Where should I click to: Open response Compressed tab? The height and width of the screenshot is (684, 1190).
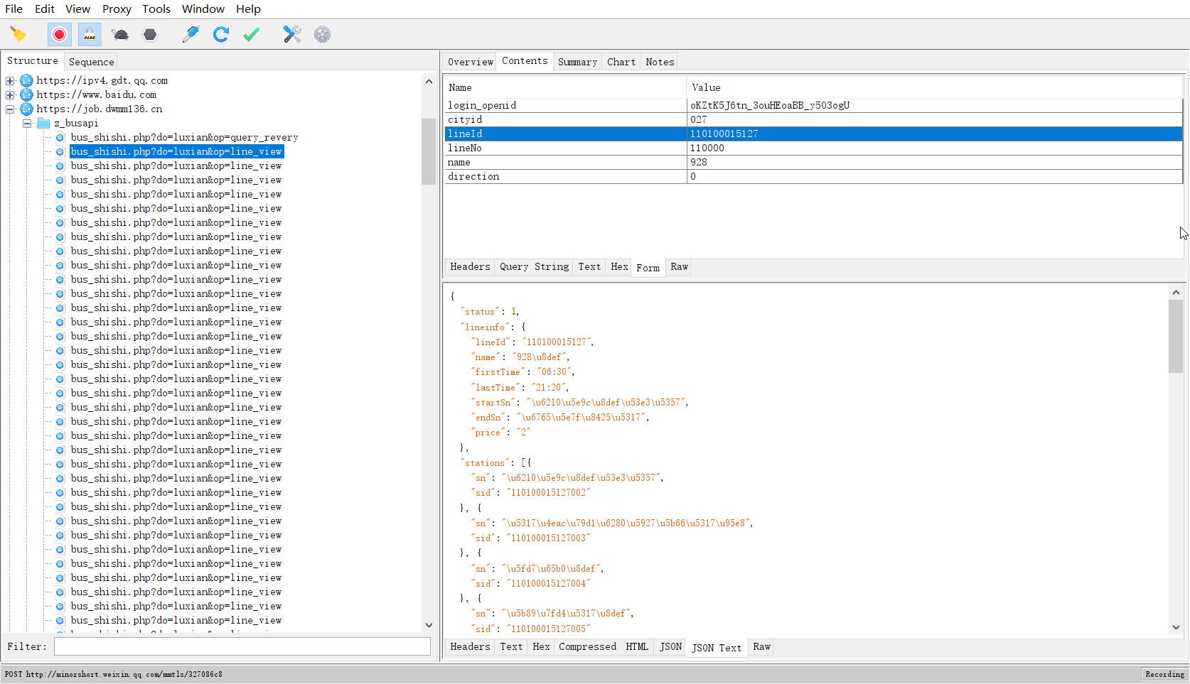pos(587,647)
